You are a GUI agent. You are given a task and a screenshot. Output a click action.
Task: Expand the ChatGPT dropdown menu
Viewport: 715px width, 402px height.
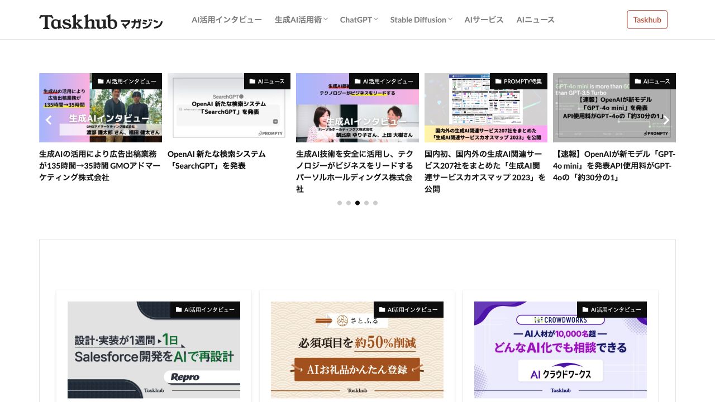(359, 20)
